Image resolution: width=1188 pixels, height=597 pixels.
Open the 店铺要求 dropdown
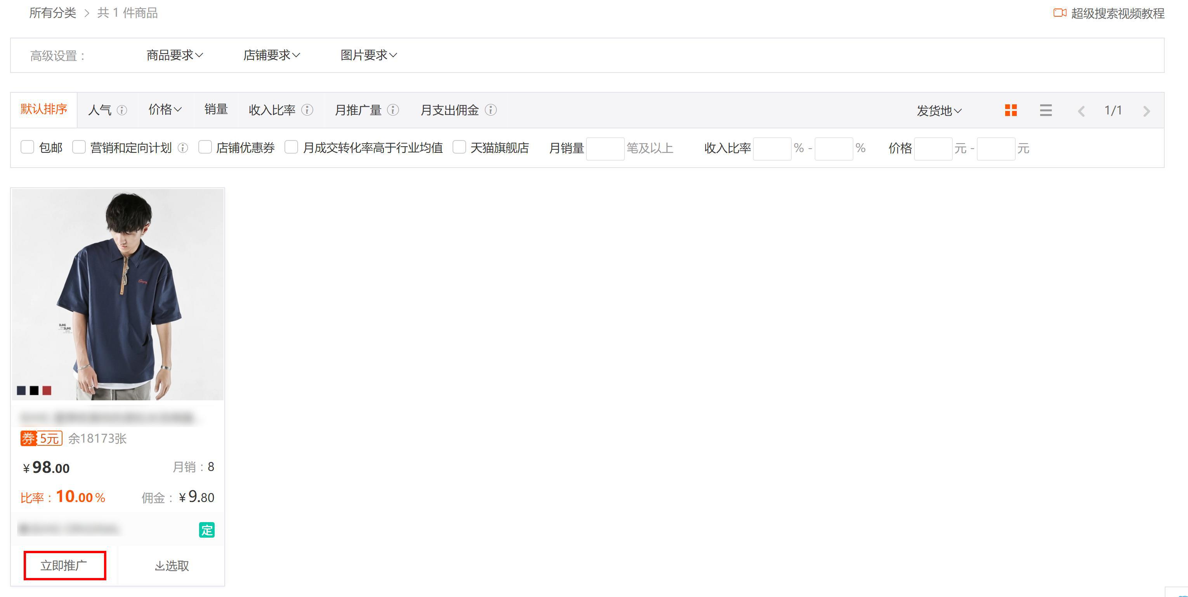(x=272, y=55)
